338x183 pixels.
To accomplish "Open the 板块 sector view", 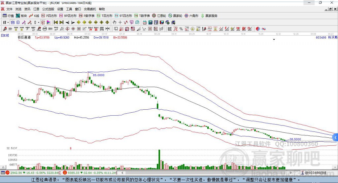I will (x=21, y=16).
